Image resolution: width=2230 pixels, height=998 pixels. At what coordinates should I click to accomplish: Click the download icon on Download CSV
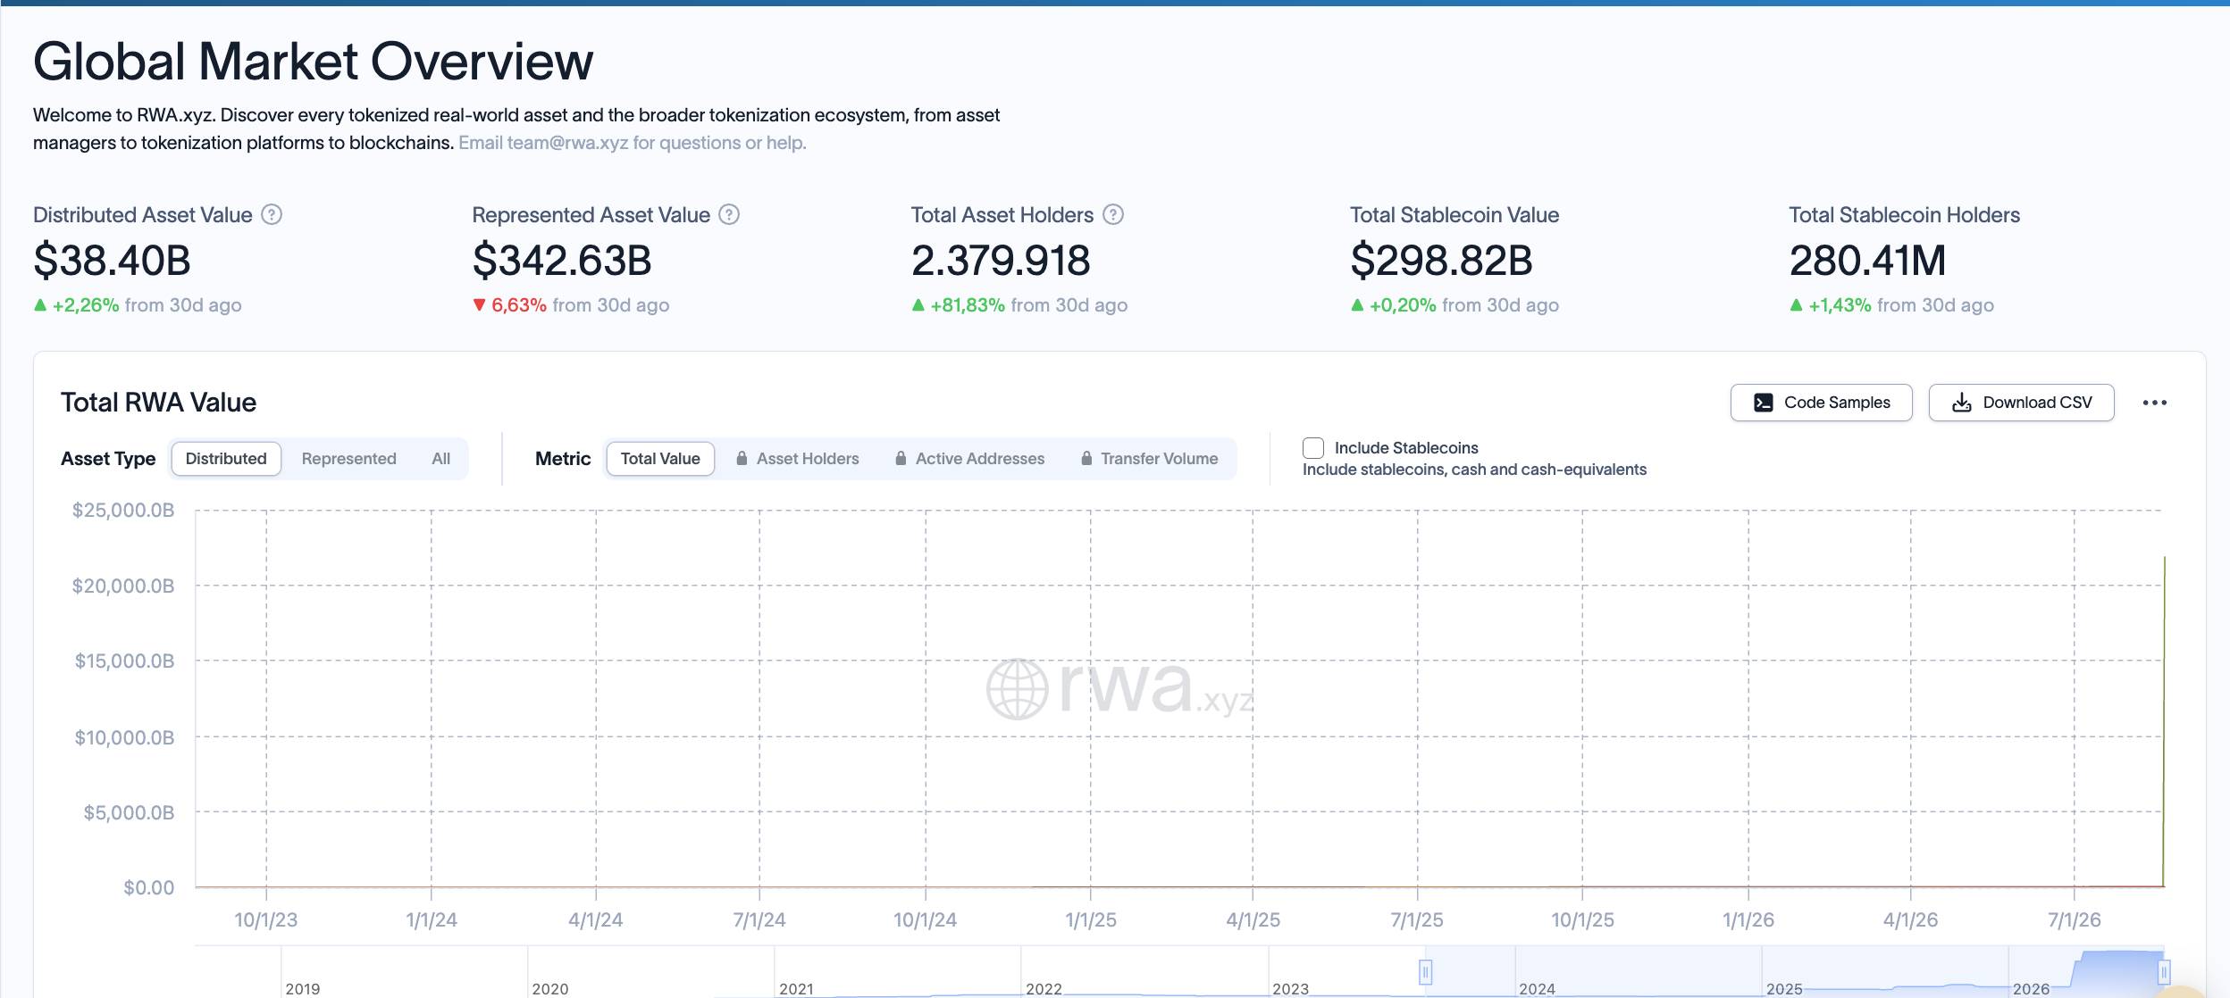tap(1962, 403)
